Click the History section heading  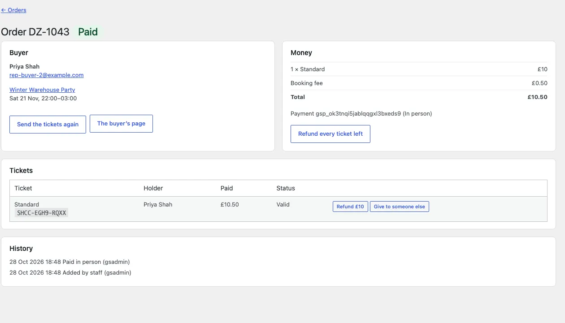point(21,248)
